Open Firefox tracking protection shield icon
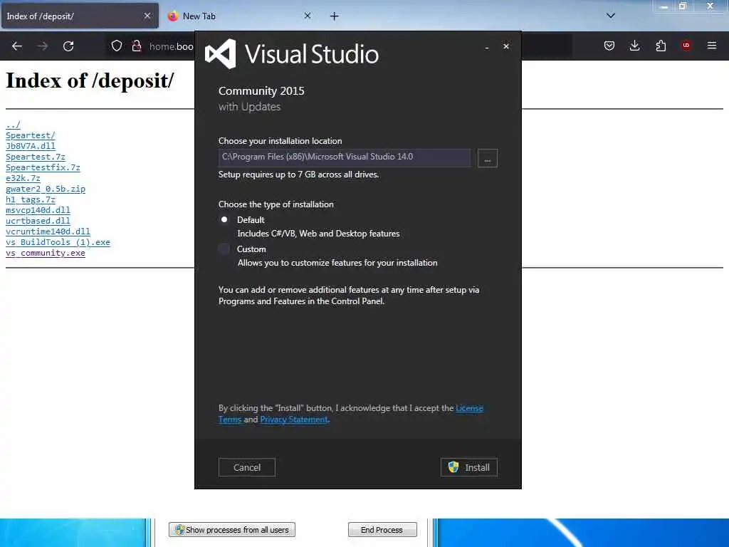 [117, 46]
